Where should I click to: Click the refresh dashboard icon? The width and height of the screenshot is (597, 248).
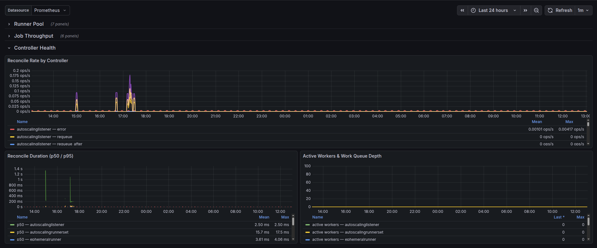coord(550,10)
